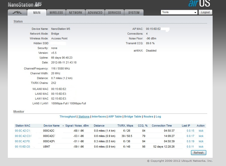Image resolution: width=226 pixels, height=166 pixels.
Task: Open the WIRELESS tab
Action: 56,13
